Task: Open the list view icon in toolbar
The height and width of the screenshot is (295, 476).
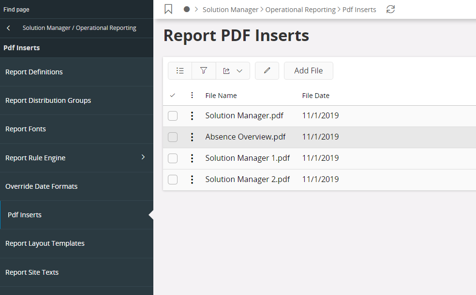Action: click(180, 71)
